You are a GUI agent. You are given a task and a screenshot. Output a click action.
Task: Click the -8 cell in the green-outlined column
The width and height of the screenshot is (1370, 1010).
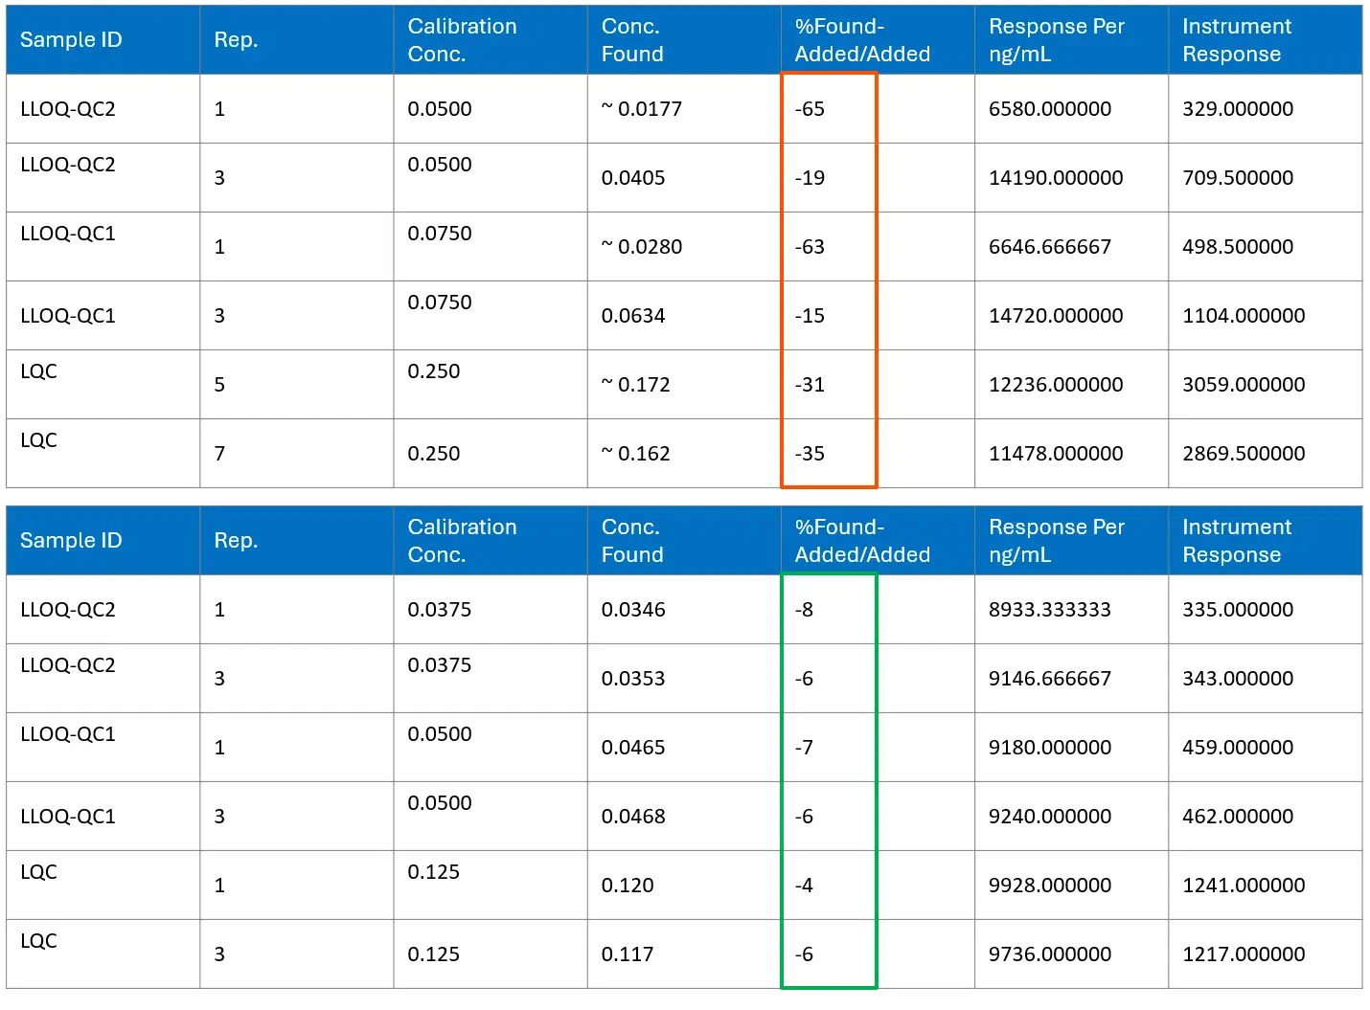805,610
